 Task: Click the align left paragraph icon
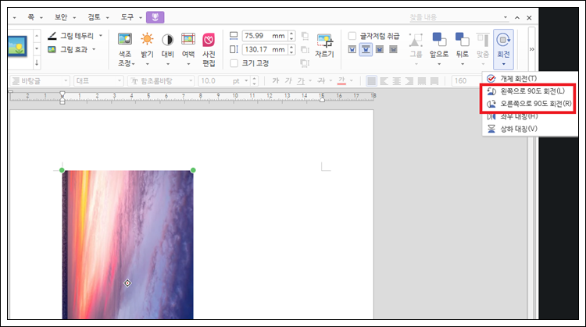tap(384, 80)
